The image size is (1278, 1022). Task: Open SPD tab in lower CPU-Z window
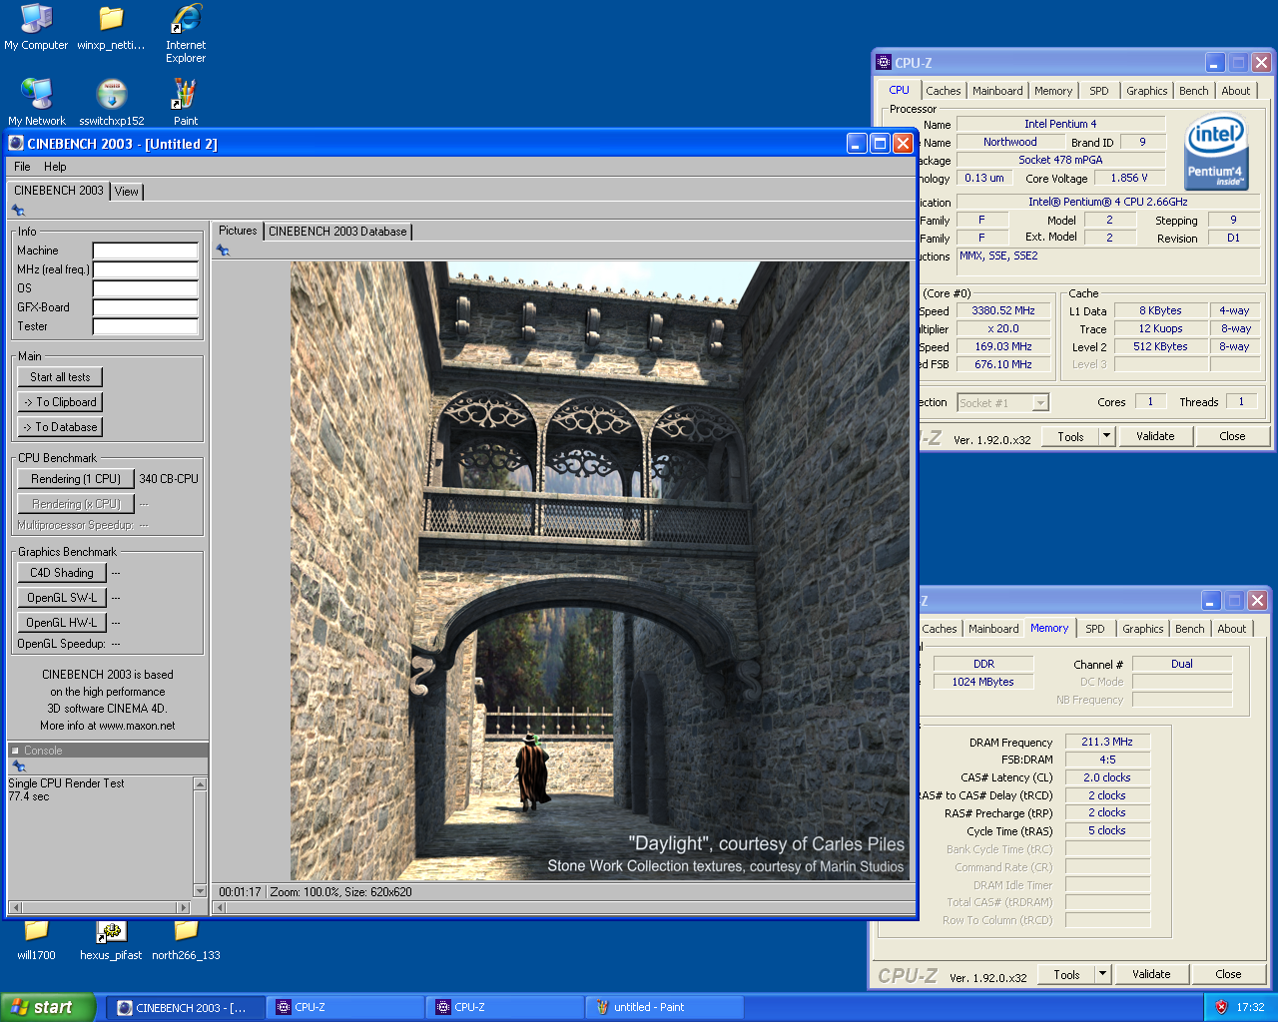coord(1095,629)
